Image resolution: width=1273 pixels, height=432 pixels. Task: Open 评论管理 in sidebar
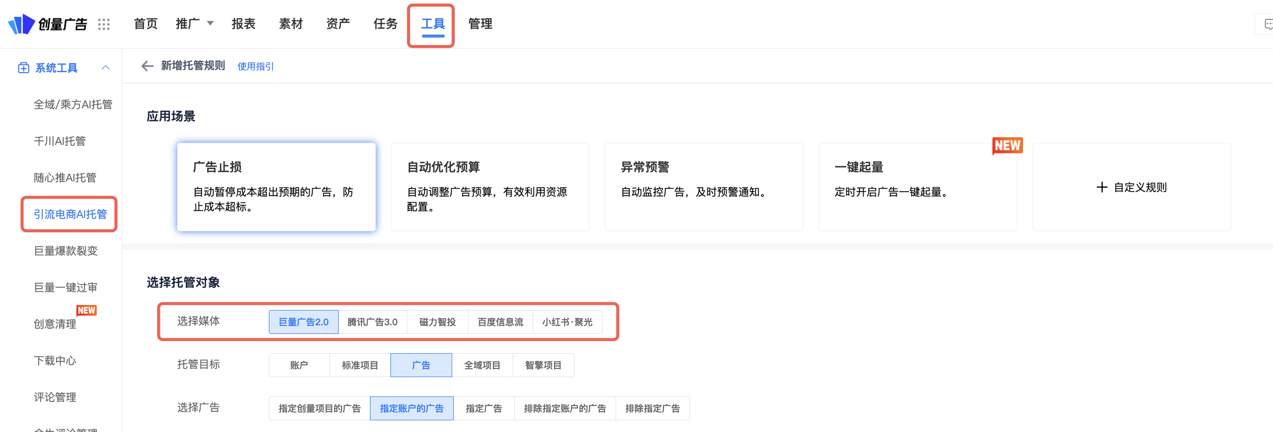[55, 397]
